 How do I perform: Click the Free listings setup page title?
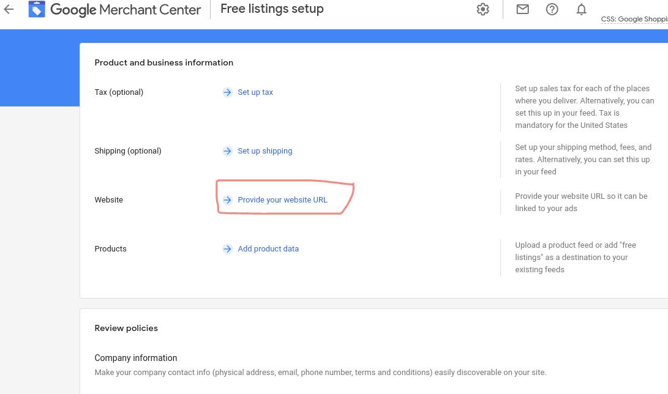pos(272,9)
